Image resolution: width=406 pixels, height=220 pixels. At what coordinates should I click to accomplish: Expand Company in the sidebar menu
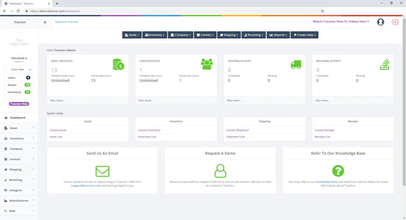(19, 149)
